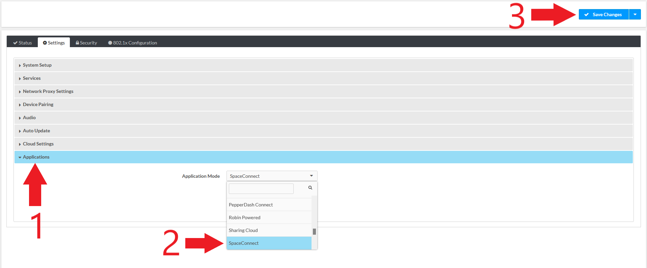Switch to the Settings tab
Image resolution: width=647 pixels, height=268 pixels.
click(54, 43)
